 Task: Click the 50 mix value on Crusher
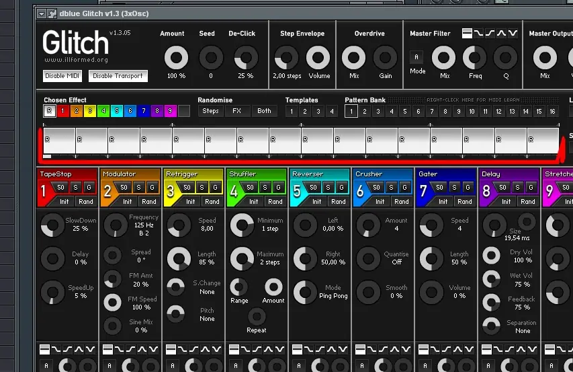[376, 187]
